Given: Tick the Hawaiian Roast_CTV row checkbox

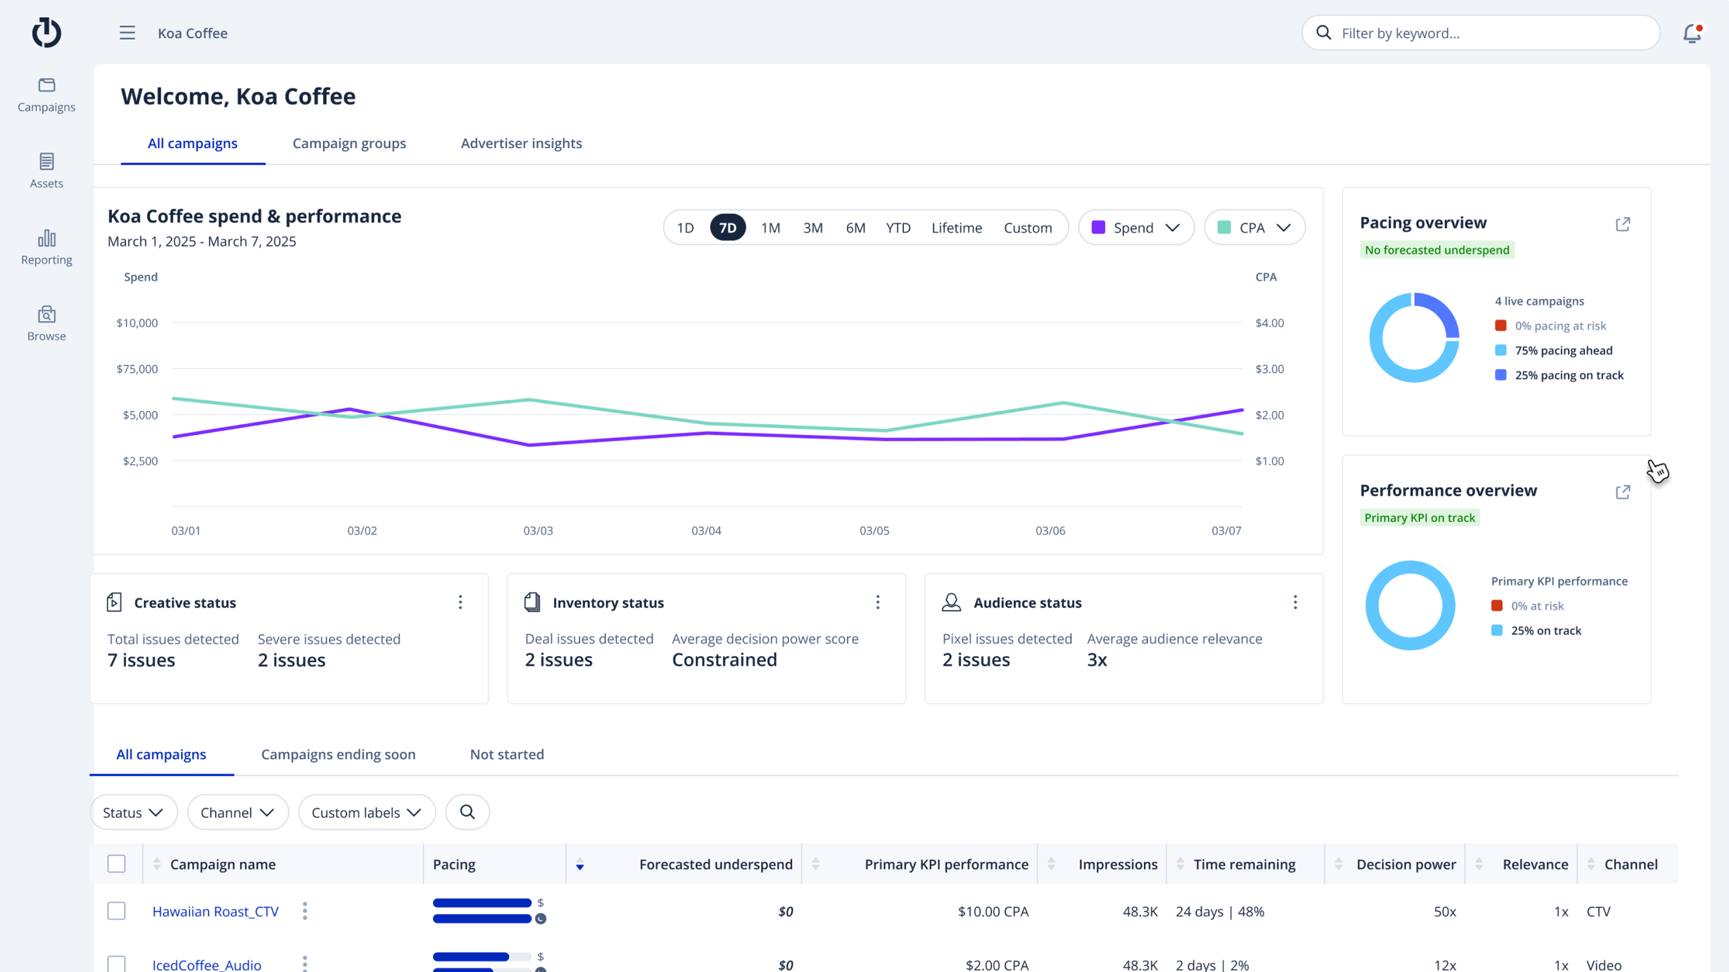Looking at the screenshot, I should click(116, 910).
